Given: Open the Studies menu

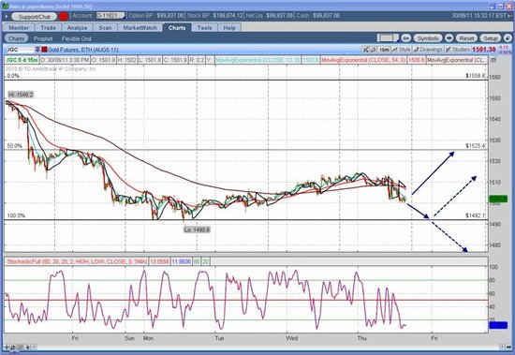Looking at the screenshot, I should [457, 50].
